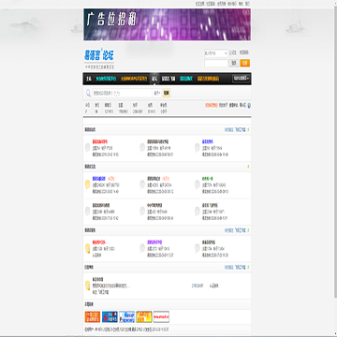Open the second cyan item in black navbar
Image resolution: width=337 pixels, height=337 pixels.
[186, 79]
